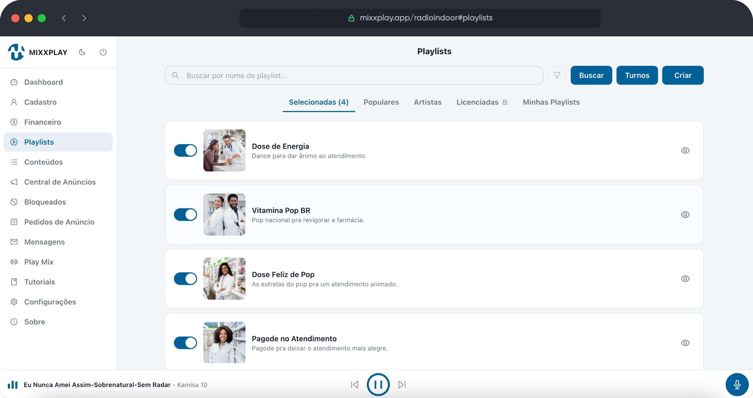The width and height of the screenshot is (753, 398).
Task: Click the Dose de Energia thumbnail
Action: point(224,150)
